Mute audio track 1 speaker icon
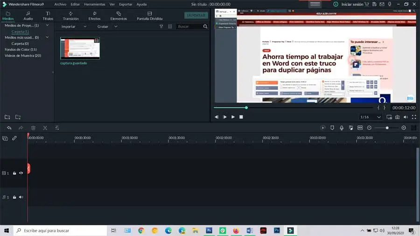 [21, 197]
